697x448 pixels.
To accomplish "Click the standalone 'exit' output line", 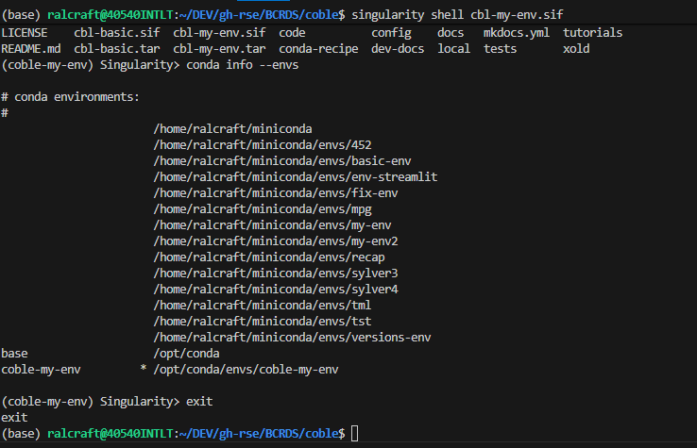I will [14, 418].
